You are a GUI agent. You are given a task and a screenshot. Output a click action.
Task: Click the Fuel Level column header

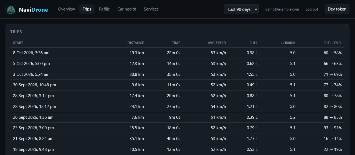[333, 43]
